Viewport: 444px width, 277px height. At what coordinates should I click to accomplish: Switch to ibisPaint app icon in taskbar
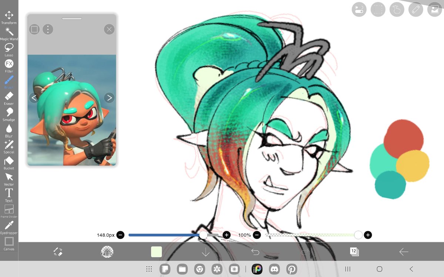(x=257, y=269)
